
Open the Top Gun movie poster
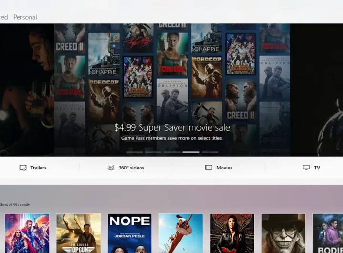79,233
